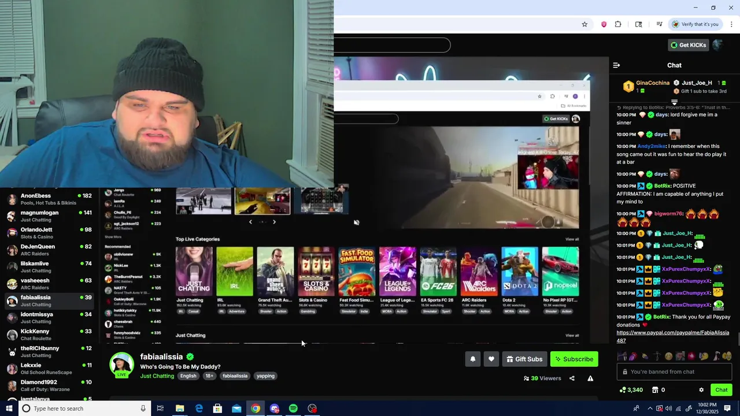Open the Chrome three-dot menu
Image resolution: width=740 pixels, height=416 pixels.
[731, 24]
